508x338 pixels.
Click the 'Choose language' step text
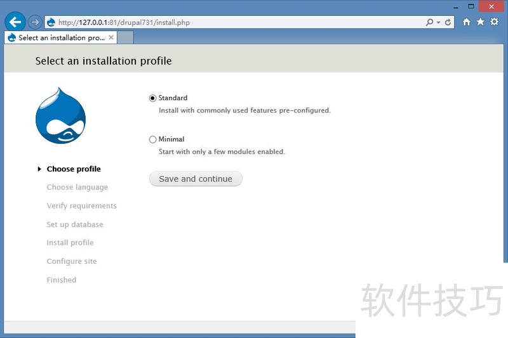[77, 187]
